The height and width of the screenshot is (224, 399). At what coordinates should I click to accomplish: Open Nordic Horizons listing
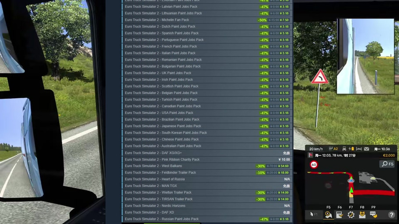click(x=207, y=206)
